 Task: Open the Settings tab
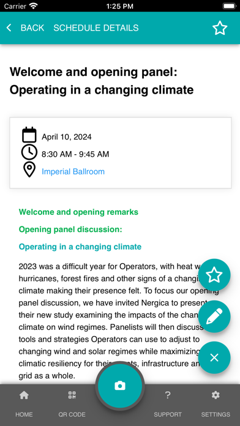click(216, 404)
